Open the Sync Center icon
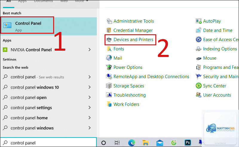The height and width of the screenshot is (147, 239). (199, 86)
